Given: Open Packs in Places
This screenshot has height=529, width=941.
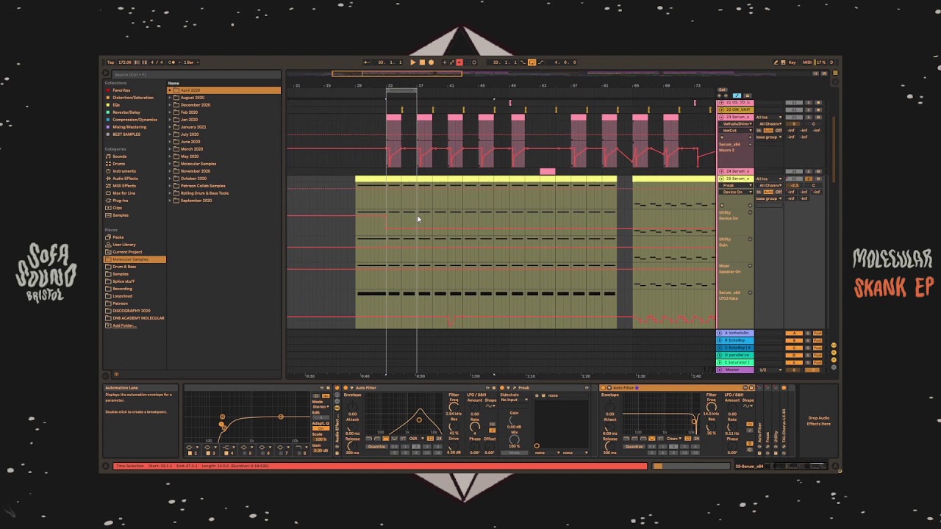Looking at the screenshot, I should [118, 237].
